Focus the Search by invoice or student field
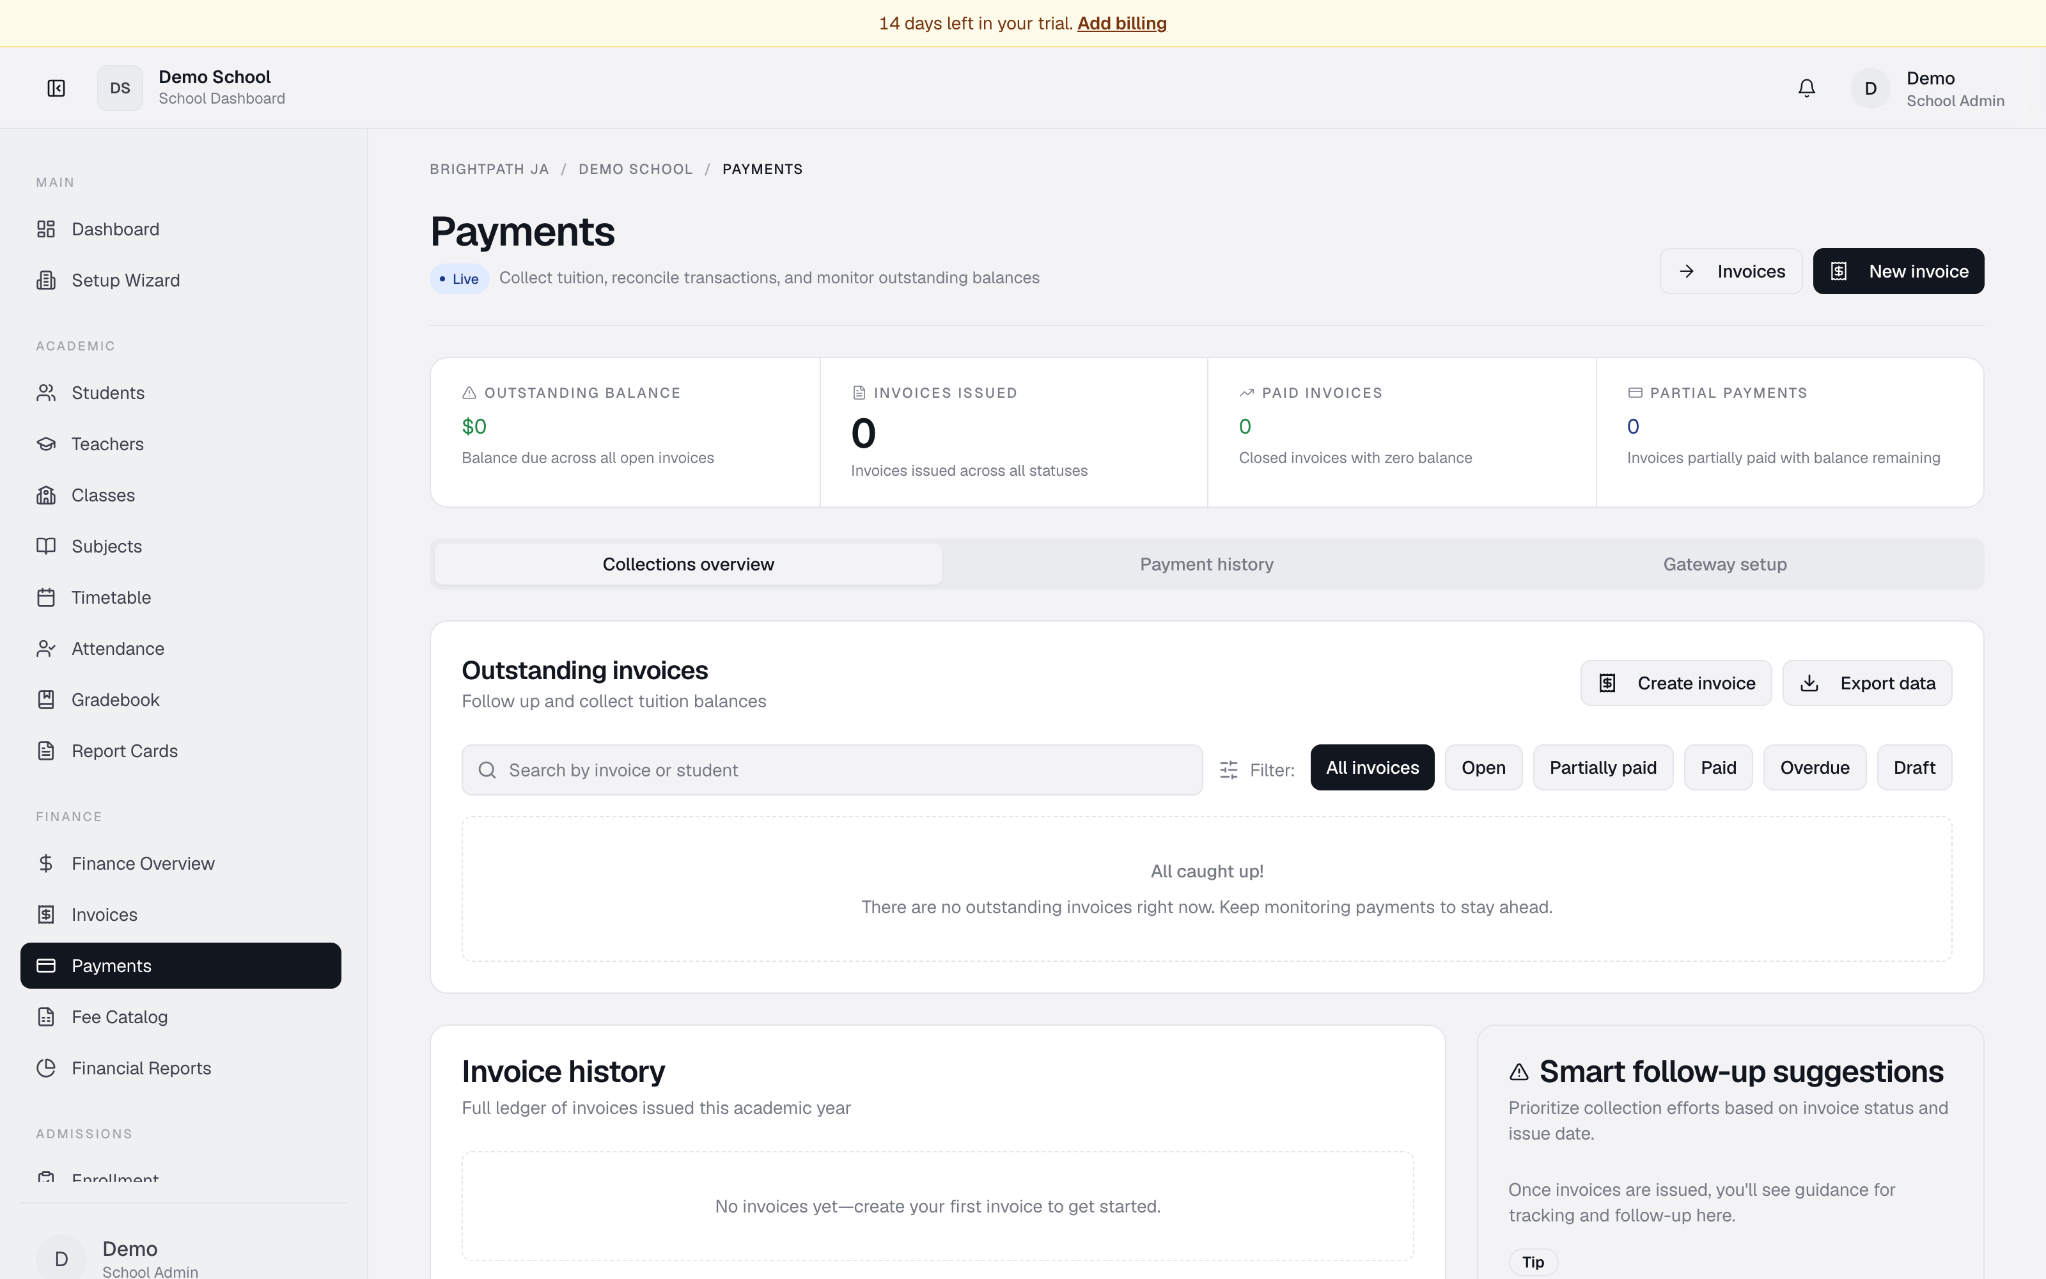This screenshot has width=2046, height=1279. 832,770
